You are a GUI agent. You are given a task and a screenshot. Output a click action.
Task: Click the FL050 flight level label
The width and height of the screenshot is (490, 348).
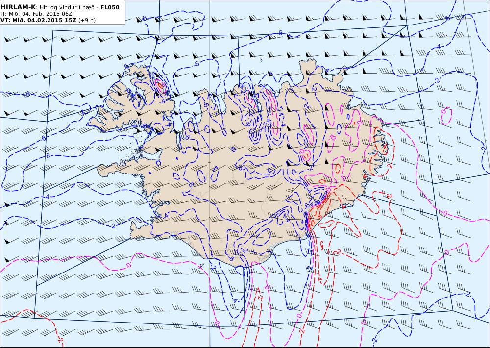[x=110, y=7]
